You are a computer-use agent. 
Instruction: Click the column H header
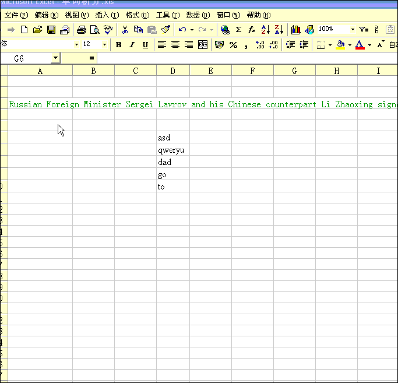[x=337, y=71]
